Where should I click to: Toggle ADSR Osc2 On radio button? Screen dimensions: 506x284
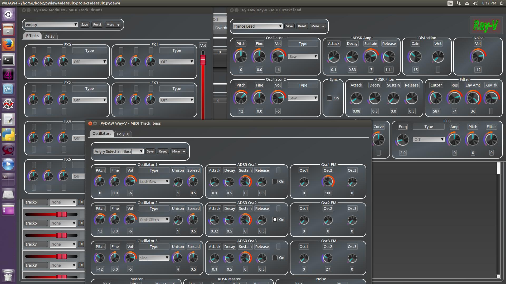(275, 220)
